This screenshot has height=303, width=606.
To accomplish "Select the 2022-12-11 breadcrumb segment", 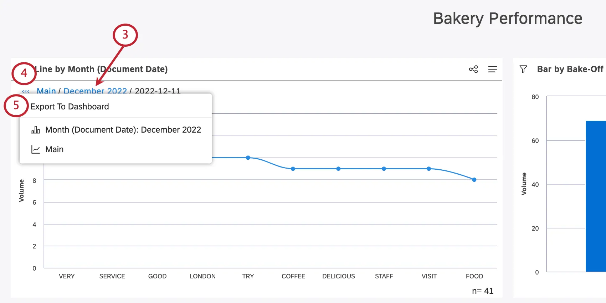I will tap(158, 91).
